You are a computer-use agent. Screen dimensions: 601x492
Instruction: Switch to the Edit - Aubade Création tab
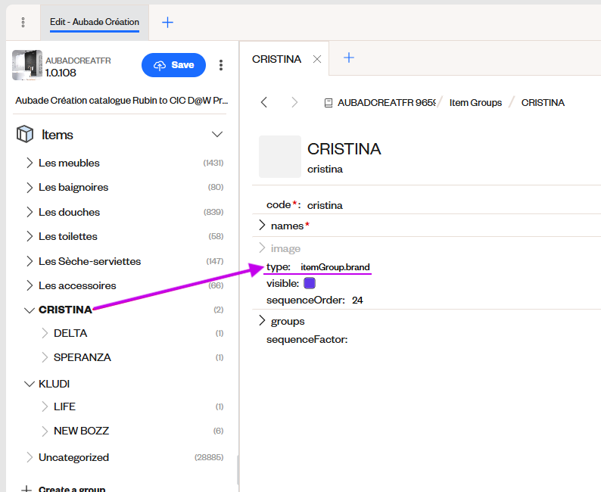click(x=95, y=22)
